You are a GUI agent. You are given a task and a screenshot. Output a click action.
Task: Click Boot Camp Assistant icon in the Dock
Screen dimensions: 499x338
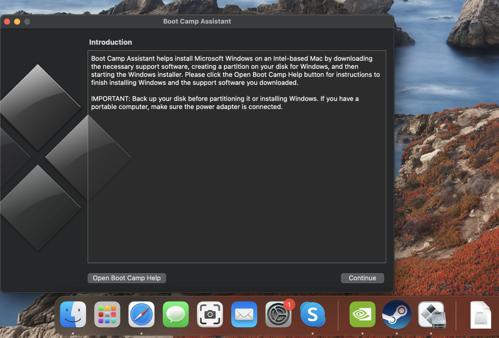pos(431,314)
